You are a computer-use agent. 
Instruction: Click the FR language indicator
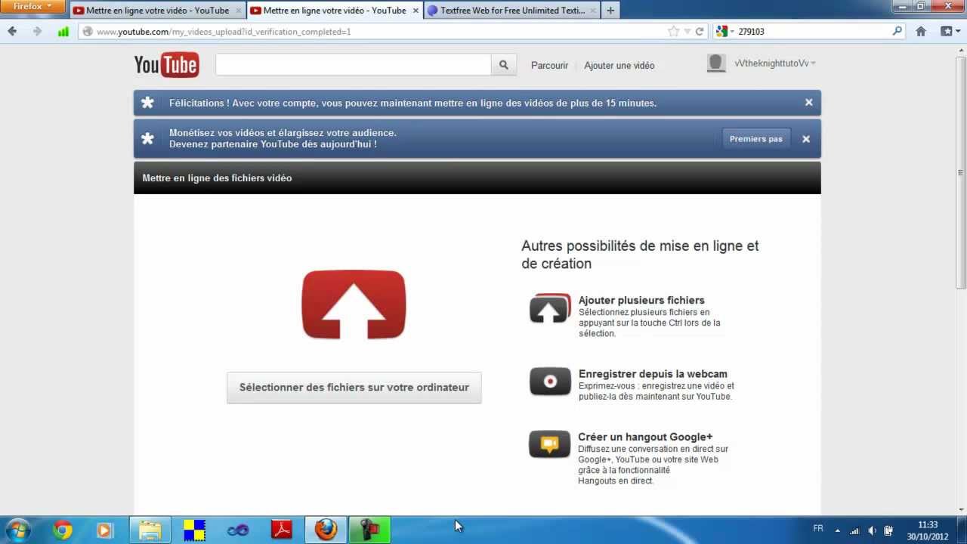tap(818, 529)
